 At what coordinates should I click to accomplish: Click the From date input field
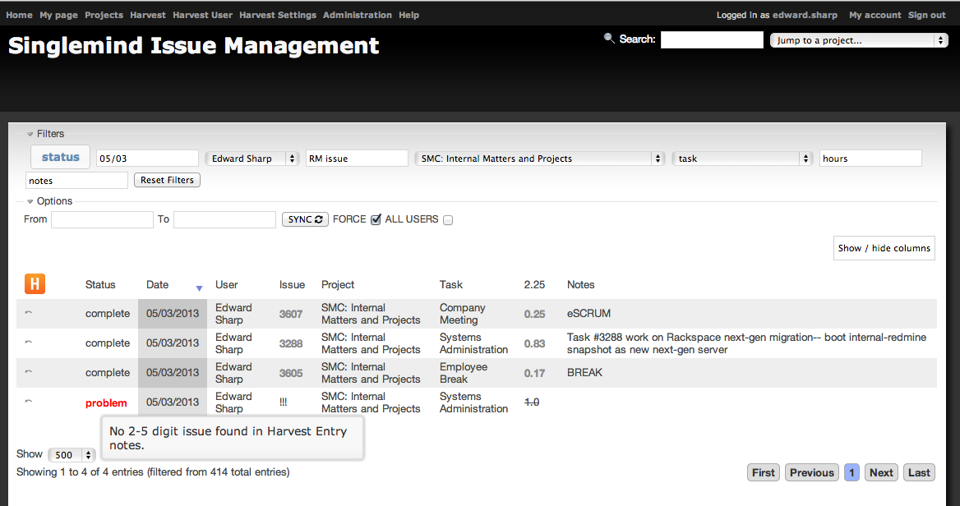(102, 219)
